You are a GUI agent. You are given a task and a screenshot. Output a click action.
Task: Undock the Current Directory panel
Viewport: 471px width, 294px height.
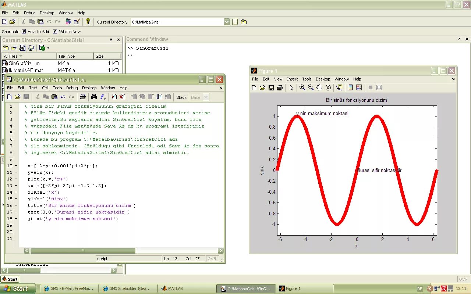111,40
